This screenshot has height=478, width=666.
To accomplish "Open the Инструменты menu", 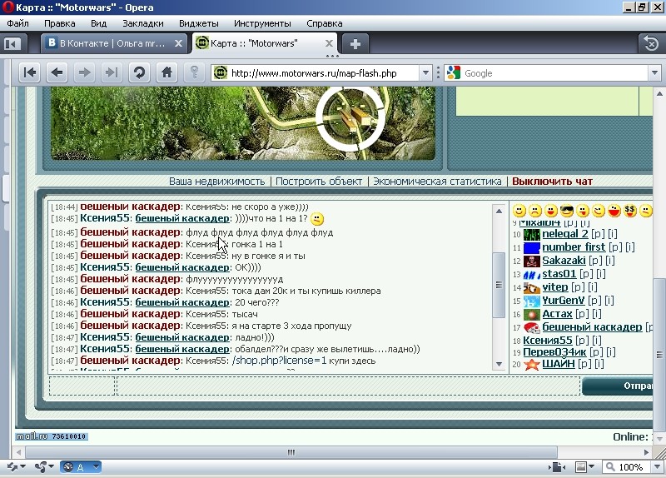I will pyautogui.click(x=262, y=23).
